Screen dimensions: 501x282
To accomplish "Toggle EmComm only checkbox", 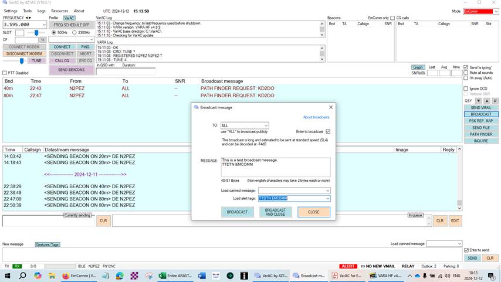I will pyautogui.click(x=392, y=18).
